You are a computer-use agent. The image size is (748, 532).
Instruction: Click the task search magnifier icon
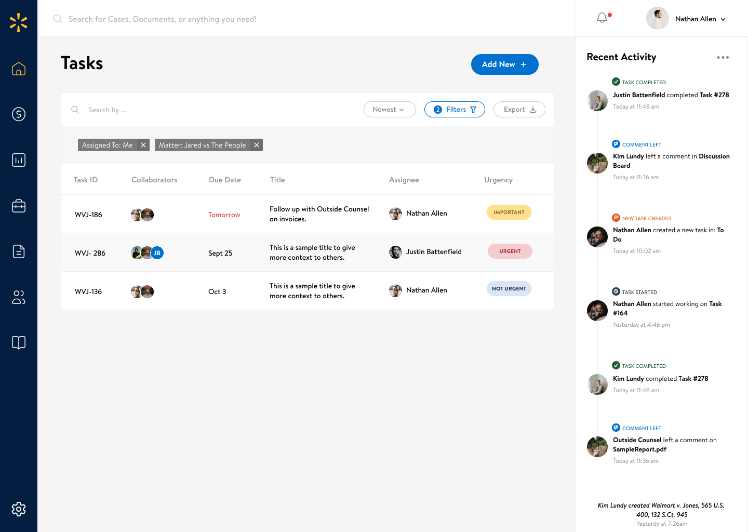75,110
